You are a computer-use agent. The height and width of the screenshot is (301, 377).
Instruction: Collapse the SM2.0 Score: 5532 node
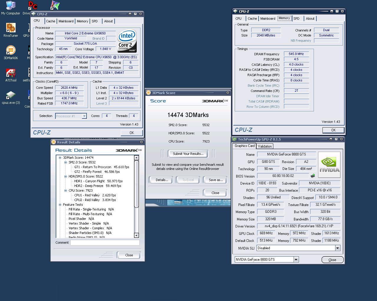pyautogui.click(x=65, y=162)
